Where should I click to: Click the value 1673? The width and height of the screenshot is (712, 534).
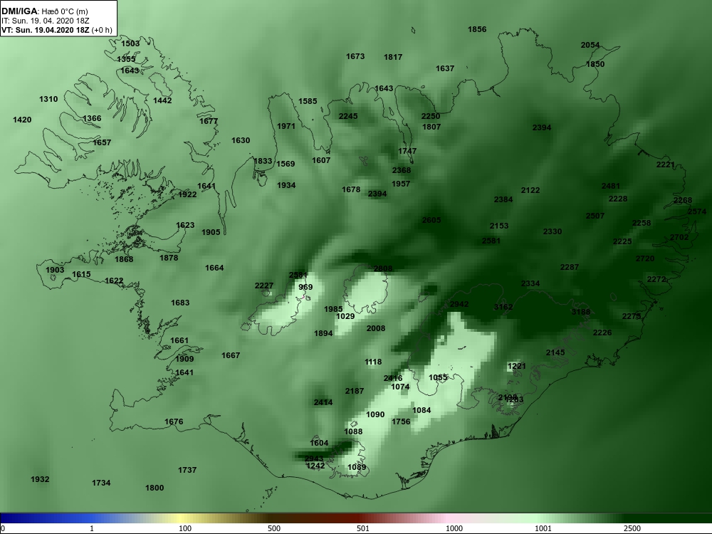point(355,57)
